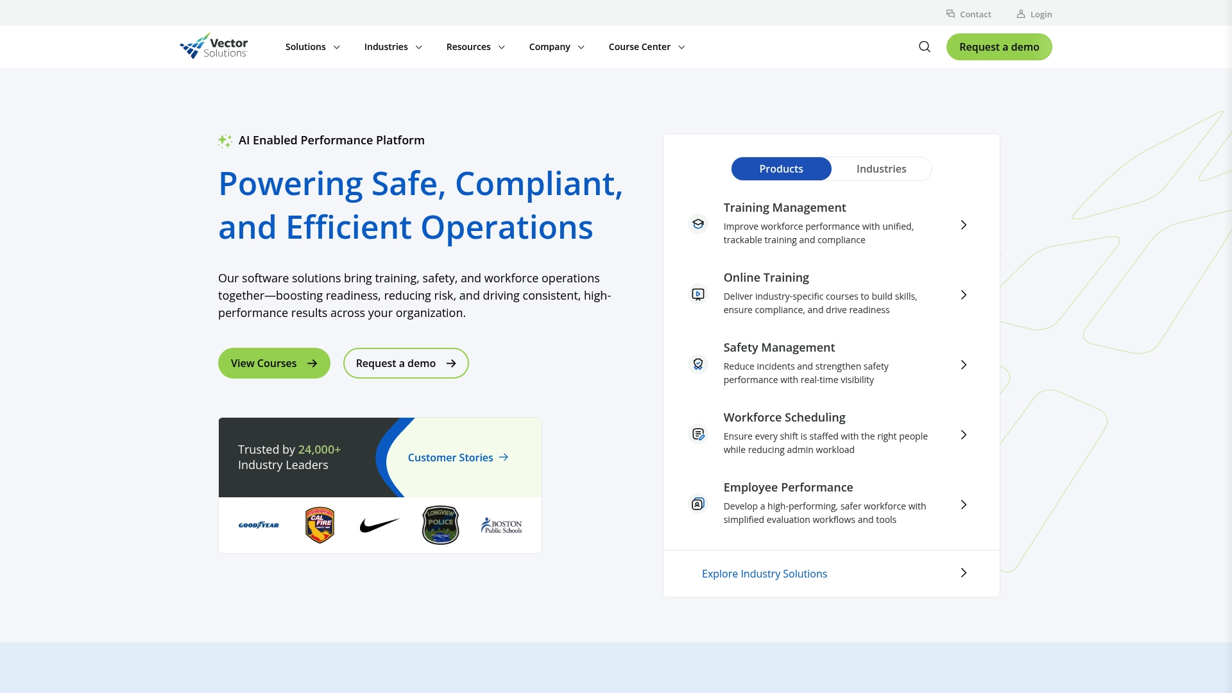Click the View Courses button
The image size is (1232, 693).
coord(273,363)
